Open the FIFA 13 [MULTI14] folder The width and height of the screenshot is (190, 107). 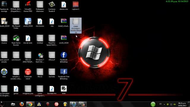click(x=28, y=57)
